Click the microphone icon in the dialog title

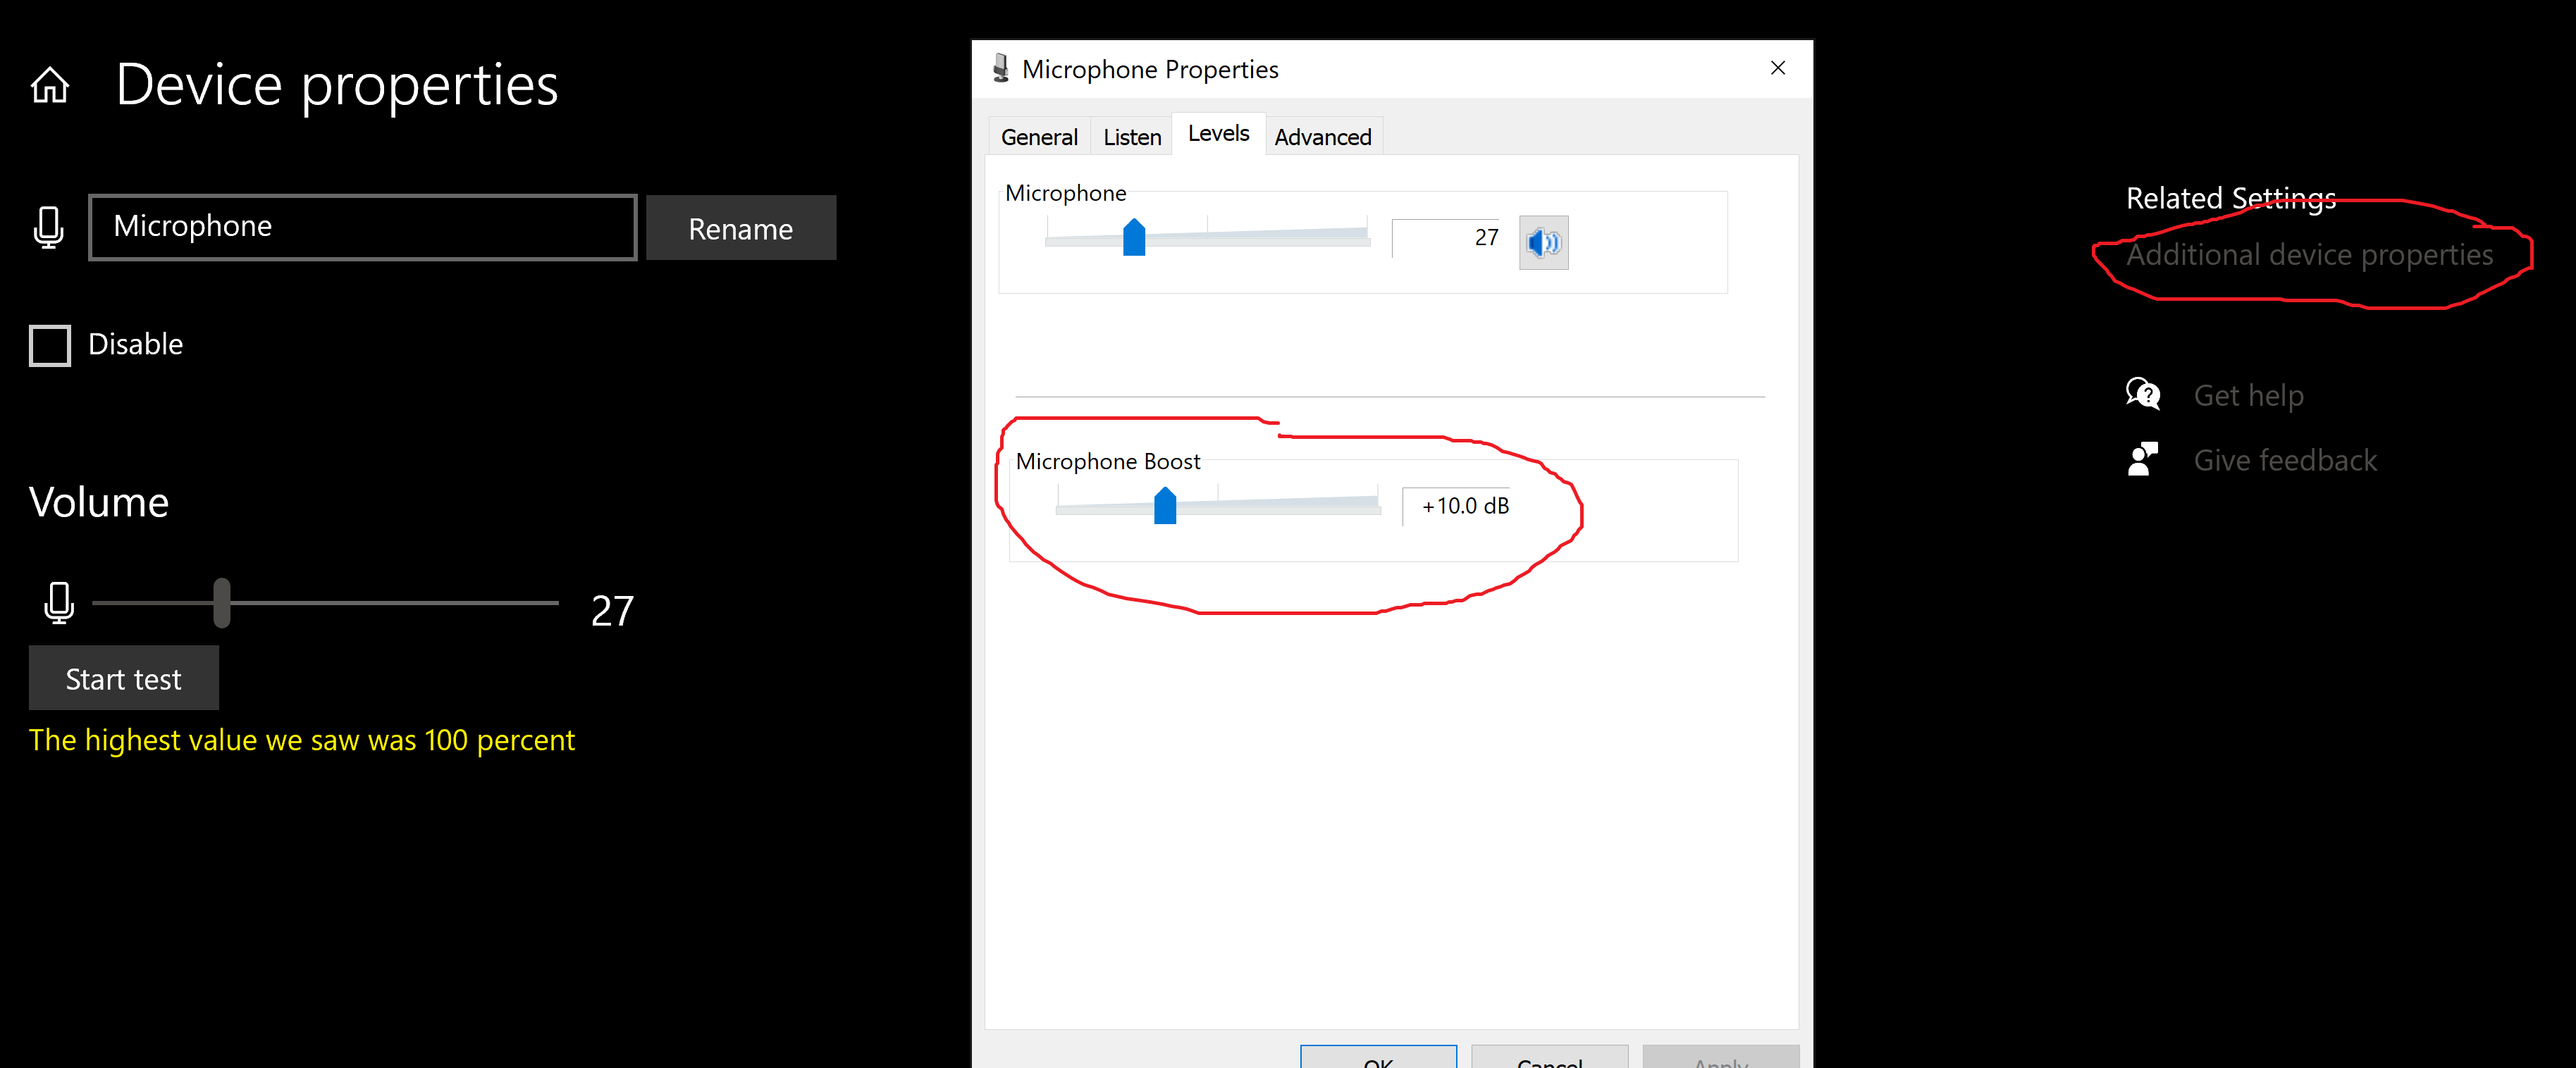[x=1000, y=69]
